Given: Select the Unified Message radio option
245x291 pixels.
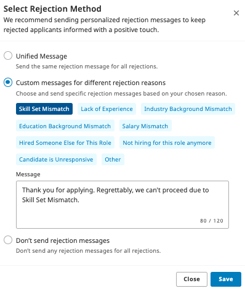Looking at the screenshot, I should (8, 55).
